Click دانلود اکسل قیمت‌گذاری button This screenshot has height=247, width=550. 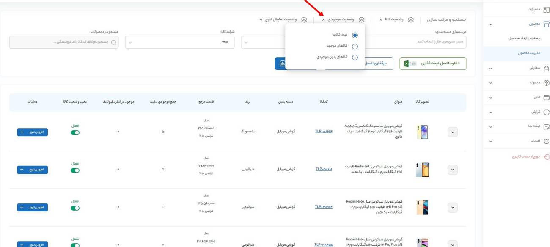point(433,63)
